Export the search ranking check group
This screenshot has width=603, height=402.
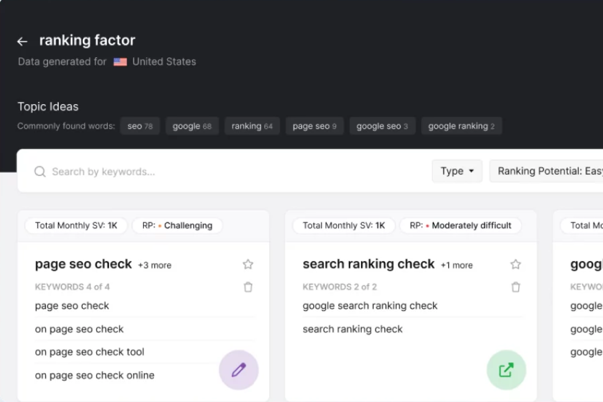coord(506,369)
